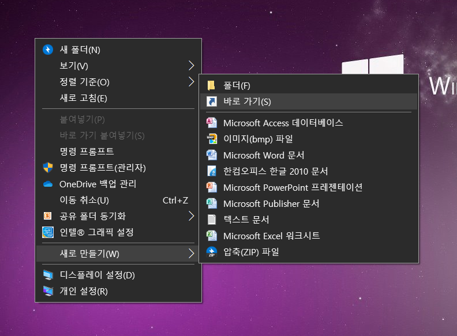The height and width of the screenshot is (336, 457).
Task: Click the 개인 설정 icon
Action: click(x=48, y=291)
